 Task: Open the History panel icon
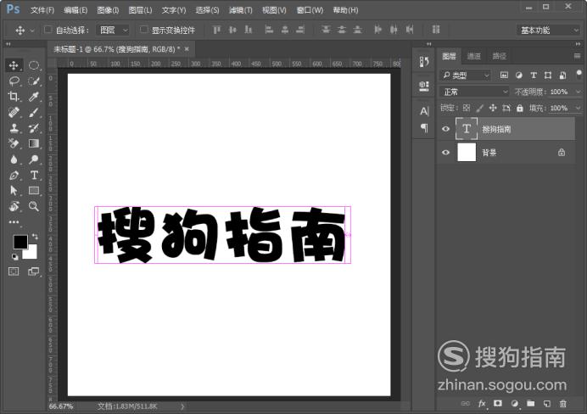[x=424, y=62]
